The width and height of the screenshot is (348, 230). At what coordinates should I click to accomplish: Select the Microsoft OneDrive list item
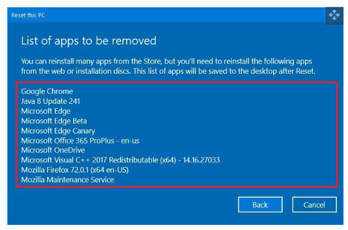tap(53, 150)
